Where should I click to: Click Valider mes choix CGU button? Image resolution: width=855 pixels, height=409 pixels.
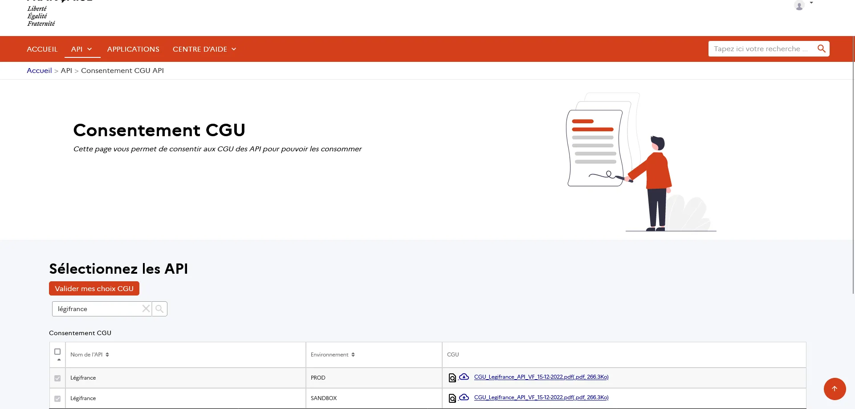click(94, 288)
